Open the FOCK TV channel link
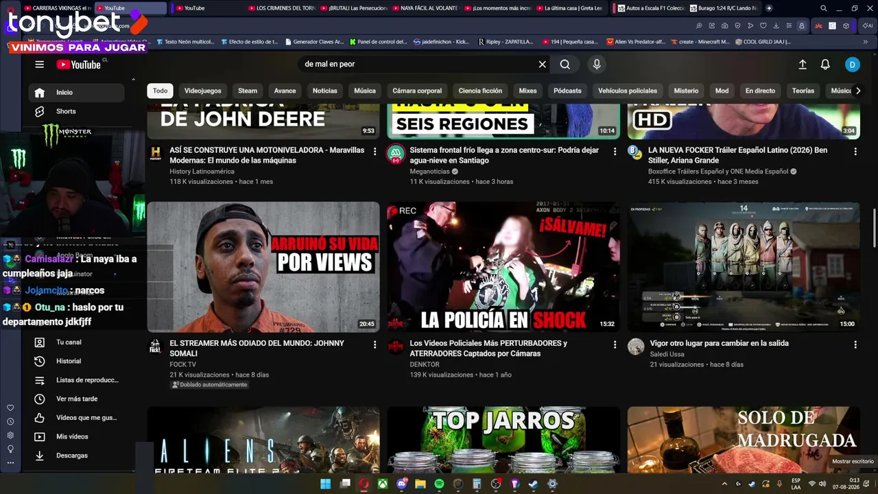 pyautogui.click(x=182, y=364)
